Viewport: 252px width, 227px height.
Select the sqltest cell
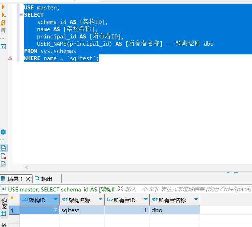(x=82, y=210)
